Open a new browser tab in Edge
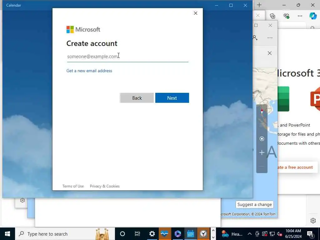The image size is (320, 240). (x=259, y=5)
